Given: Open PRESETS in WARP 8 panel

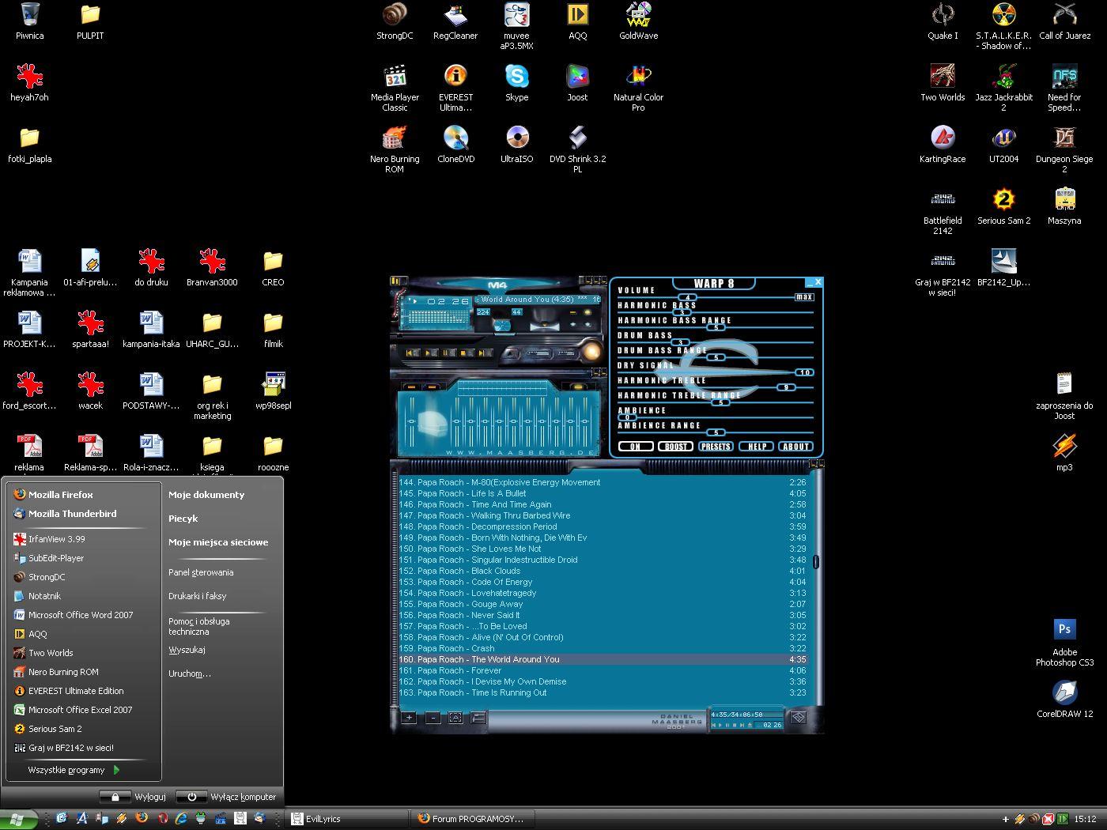Looking at the screenshot, I should pyautogui.click(x=716, y=447).
